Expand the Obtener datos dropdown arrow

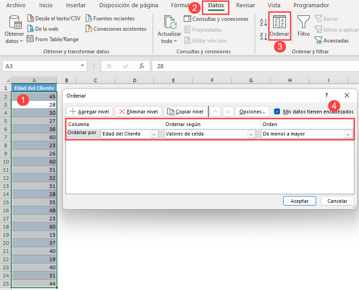coord(22,41)
